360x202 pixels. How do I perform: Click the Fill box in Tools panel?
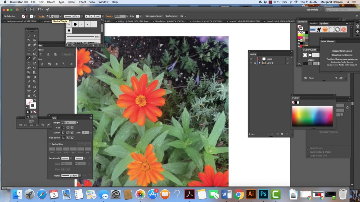[x=29, y=102]
